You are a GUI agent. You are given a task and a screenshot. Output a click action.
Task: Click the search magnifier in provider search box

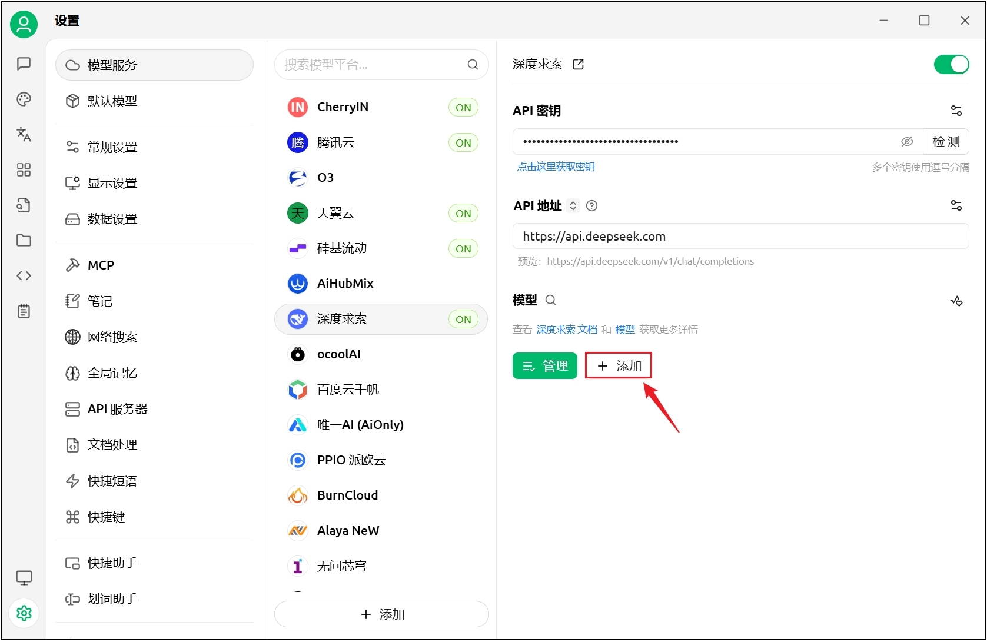pyautogui.click(x=473, y=65)
